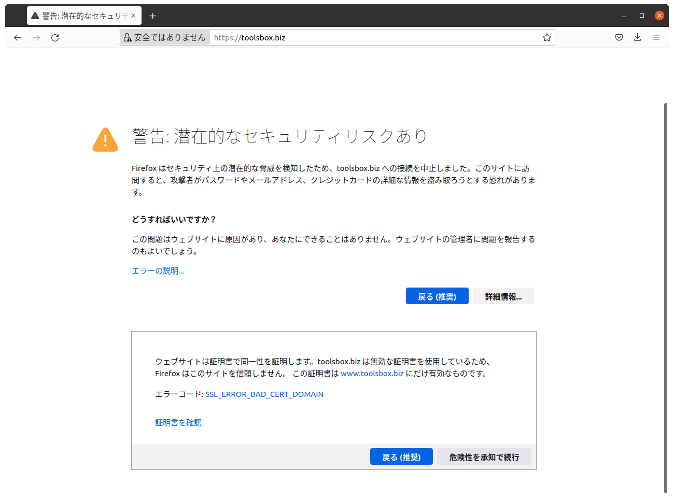Reload the current page

coord(55,37)
